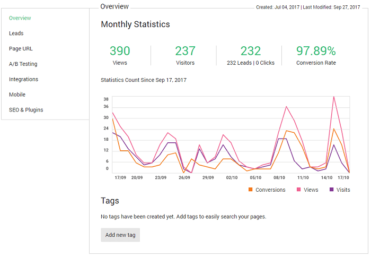Image resolution: width=371 pixels, height=256 pixels.
Task: Open the Overview sidebar item
Action: (x=20, y=18)
